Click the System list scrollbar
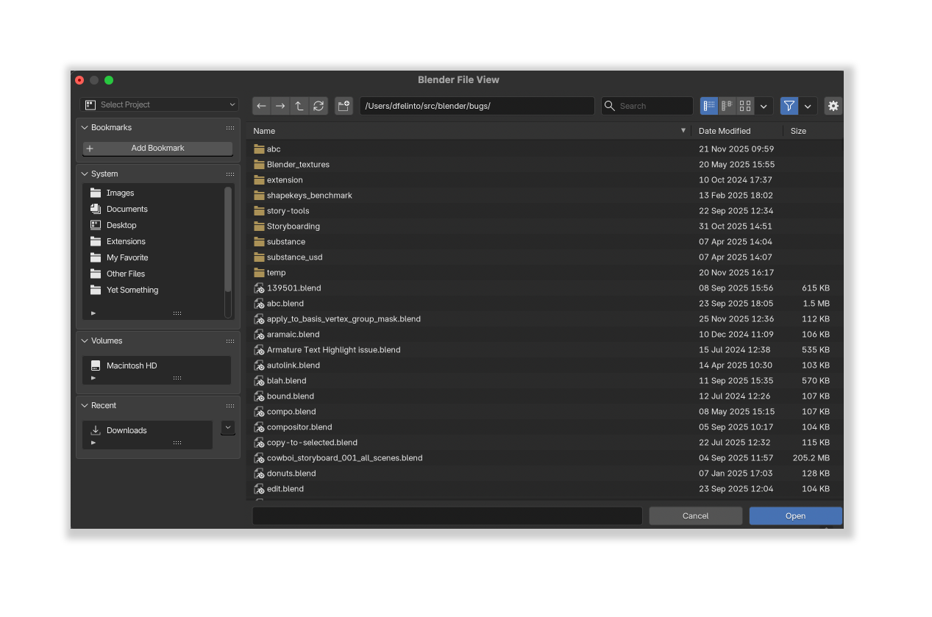 [228, 239]
